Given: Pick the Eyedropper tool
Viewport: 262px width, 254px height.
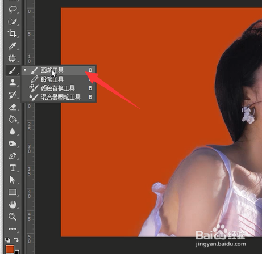Looking at the screenshot, I should point(13,46).
